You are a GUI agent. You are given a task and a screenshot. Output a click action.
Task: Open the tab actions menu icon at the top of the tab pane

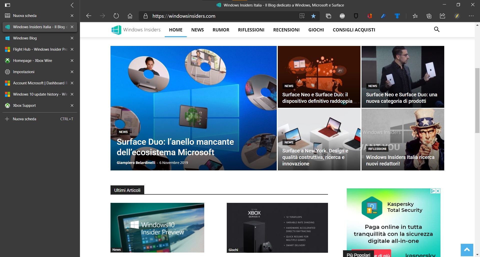[7, 5]
